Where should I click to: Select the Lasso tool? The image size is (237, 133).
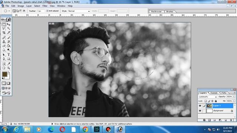click(4, 28)
